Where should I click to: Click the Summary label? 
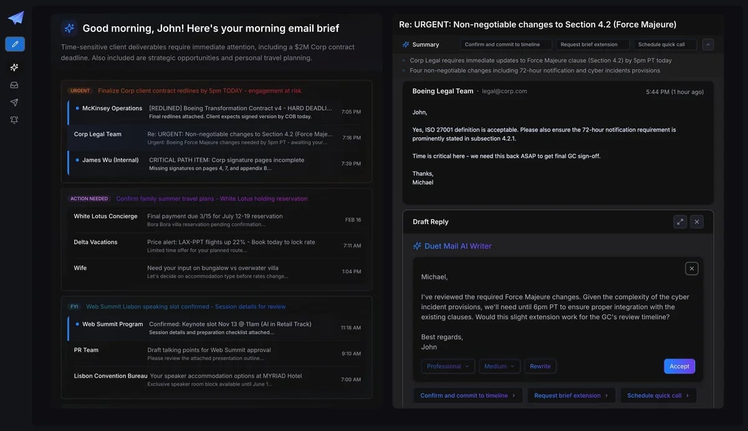coord(426,44)
